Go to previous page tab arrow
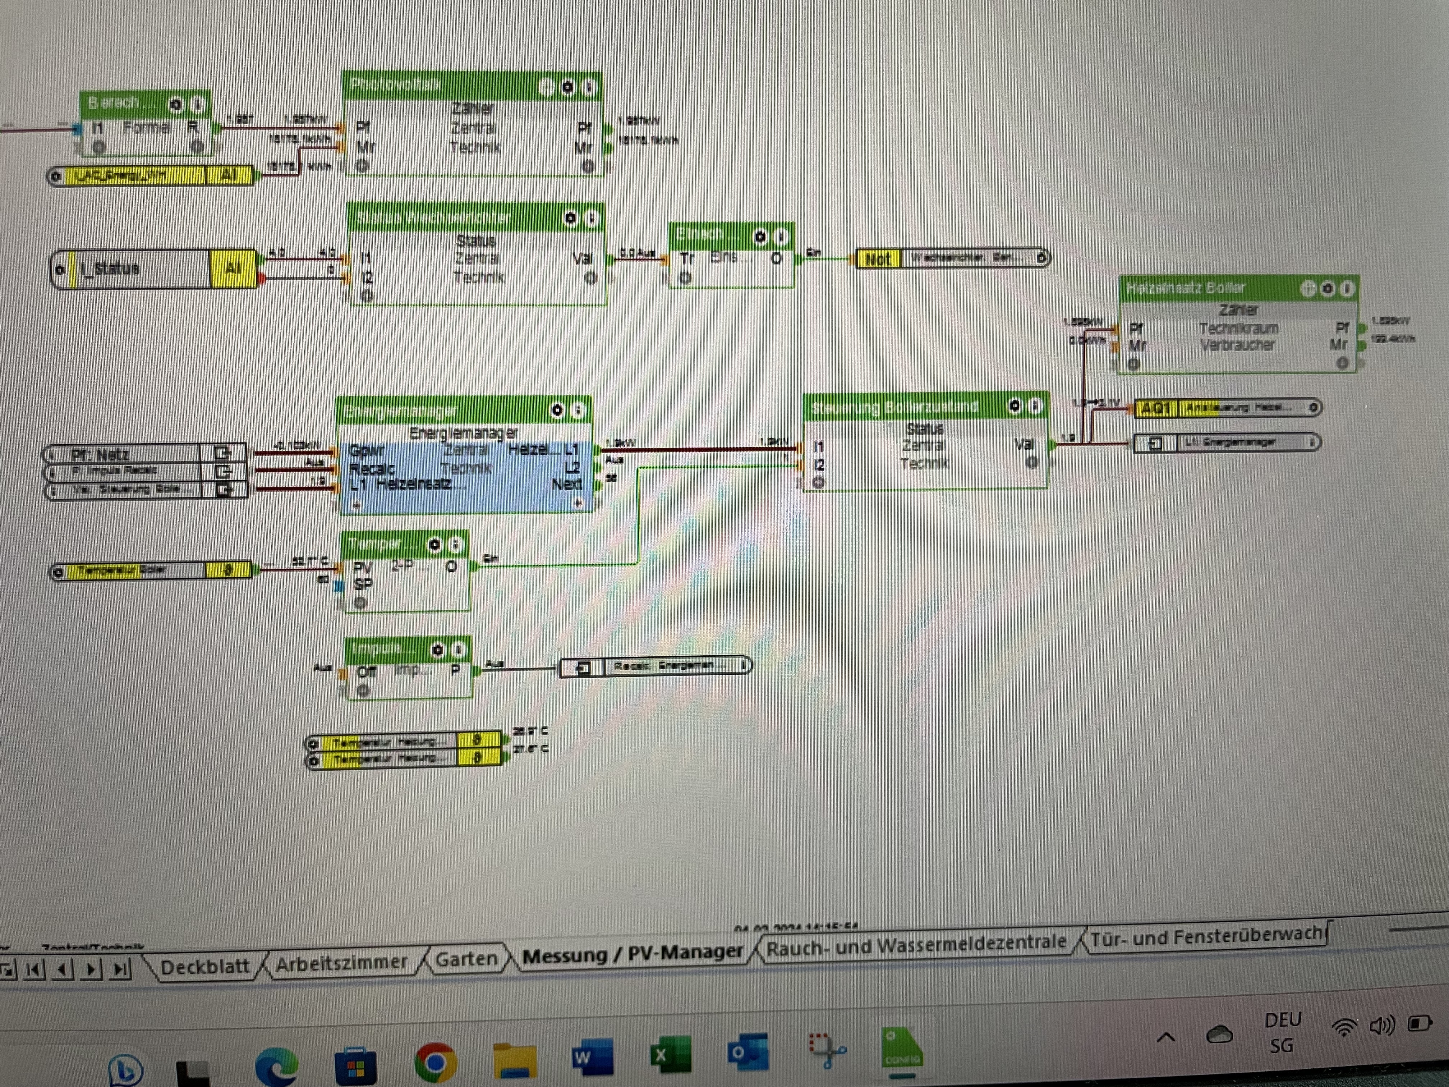Image resolution: width=1449 pixels, height=1087 pixels. (x=62, y=968)
